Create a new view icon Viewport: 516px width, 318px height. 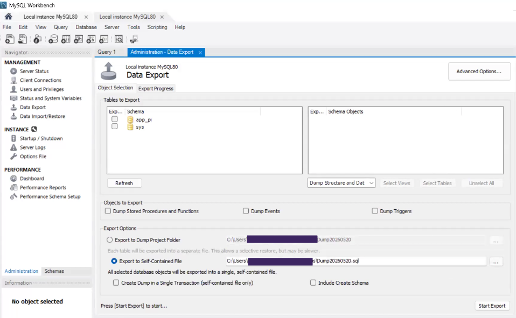click(x=78, y=39)
